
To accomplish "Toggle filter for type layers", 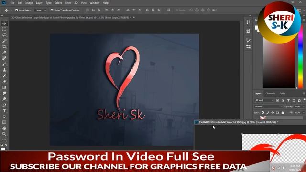I will [x=288, y=100].
